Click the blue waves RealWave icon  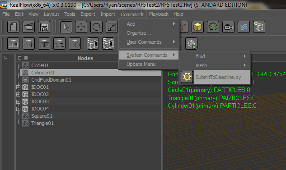[x=244, y=27]
